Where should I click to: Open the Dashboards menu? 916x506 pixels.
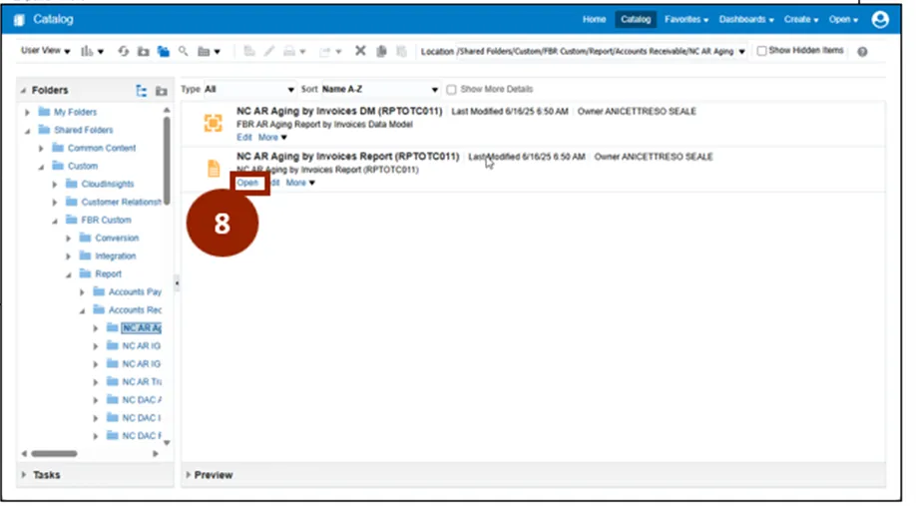[x=746, y=19]
